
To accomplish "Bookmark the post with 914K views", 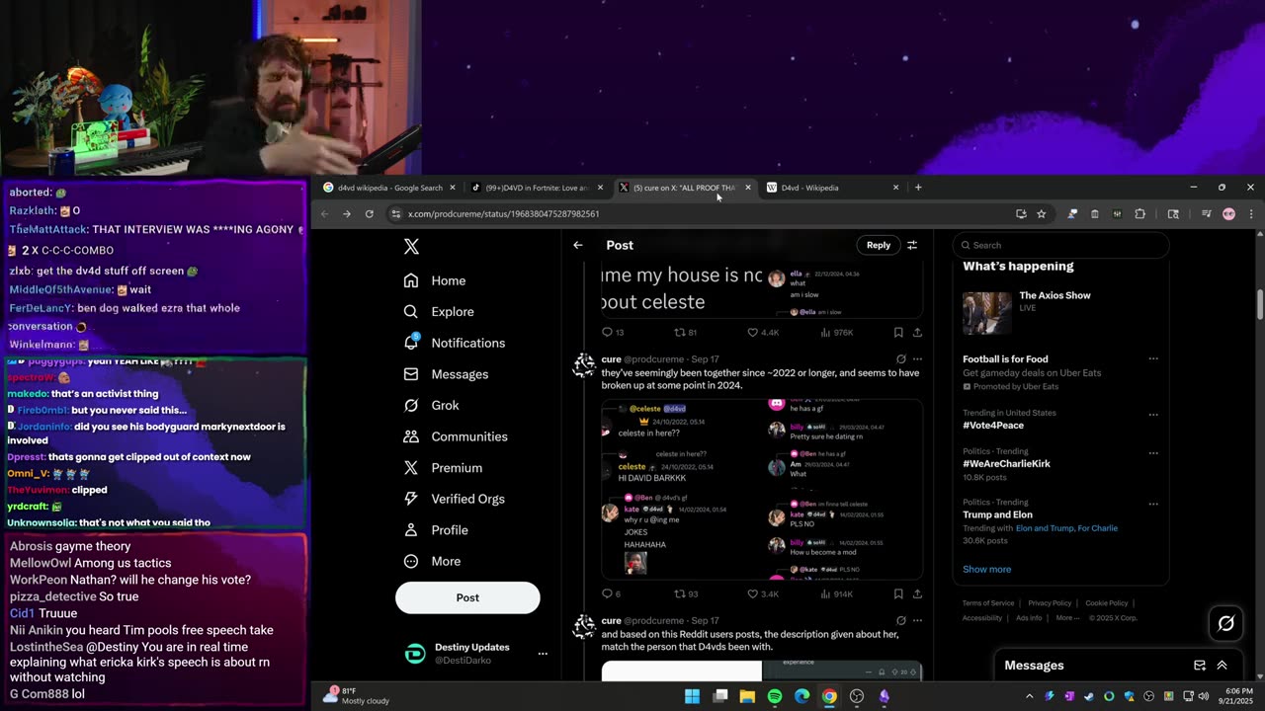I will pyautogui.click(x=898, y=593).
